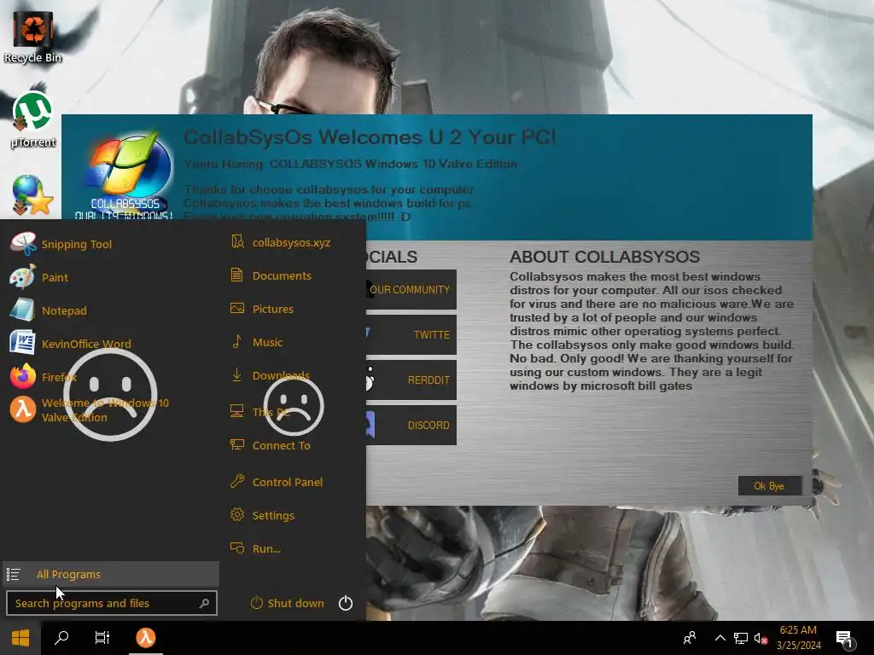Open OUR COMMUNITY social button
874x655 pixels.
411,289
